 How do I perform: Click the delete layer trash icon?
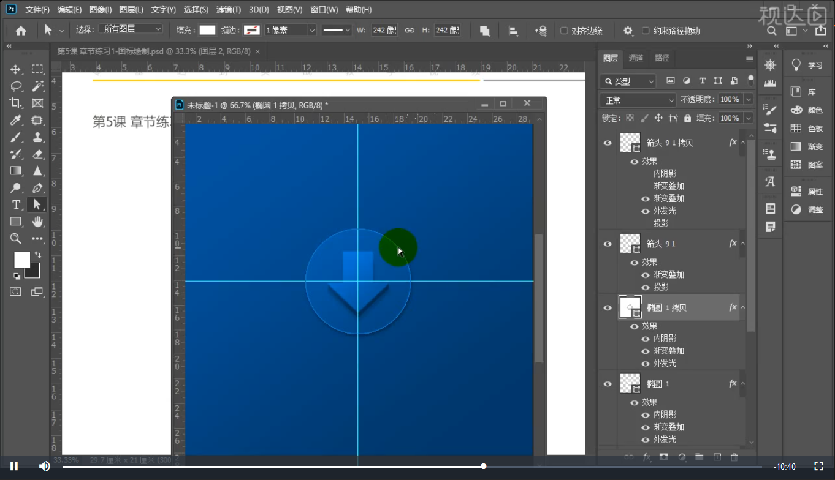click(734, 457)
